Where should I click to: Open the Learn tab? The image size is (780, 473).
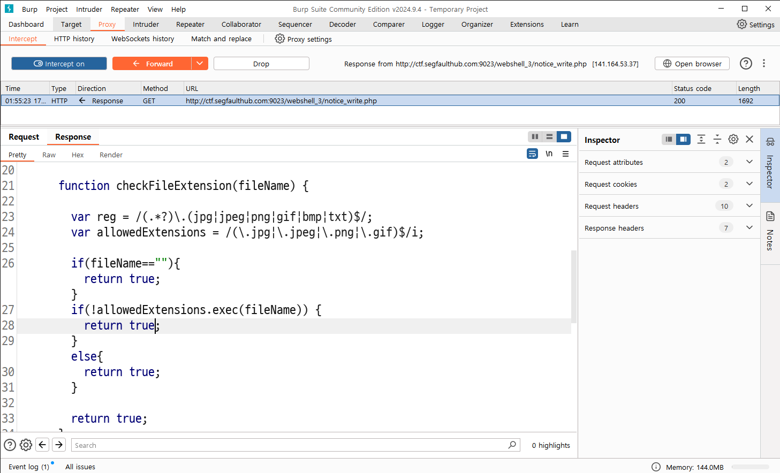570,24
